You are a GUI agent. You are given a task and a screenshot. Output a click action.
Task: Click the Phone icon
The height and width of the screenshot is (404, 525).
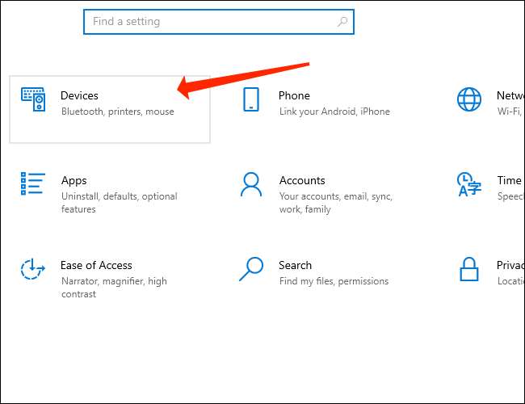pos(251,99)
